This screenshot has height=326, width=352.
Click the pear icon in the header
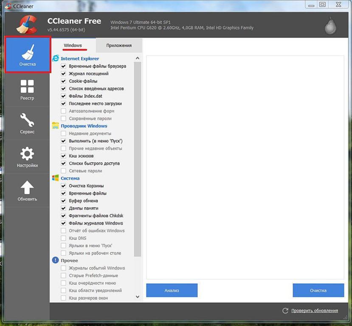[330, 26]
